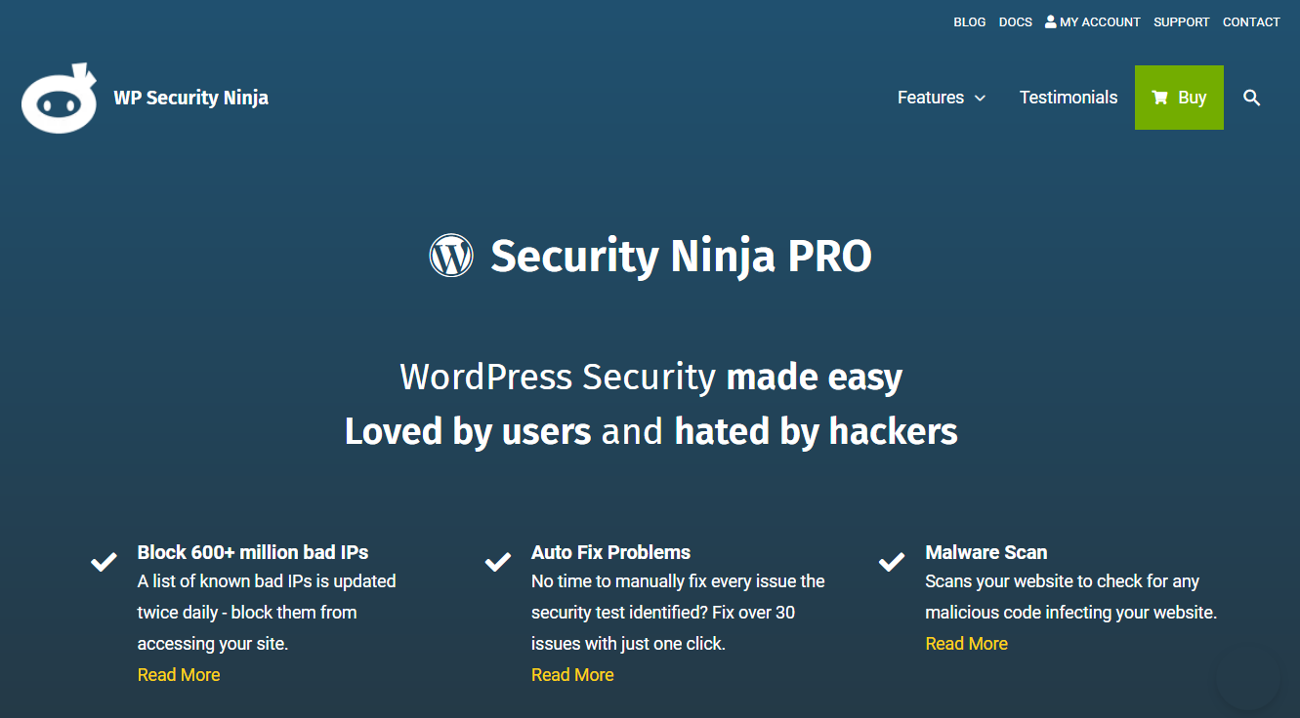Click the Malware Scan heading

[985, 552]
